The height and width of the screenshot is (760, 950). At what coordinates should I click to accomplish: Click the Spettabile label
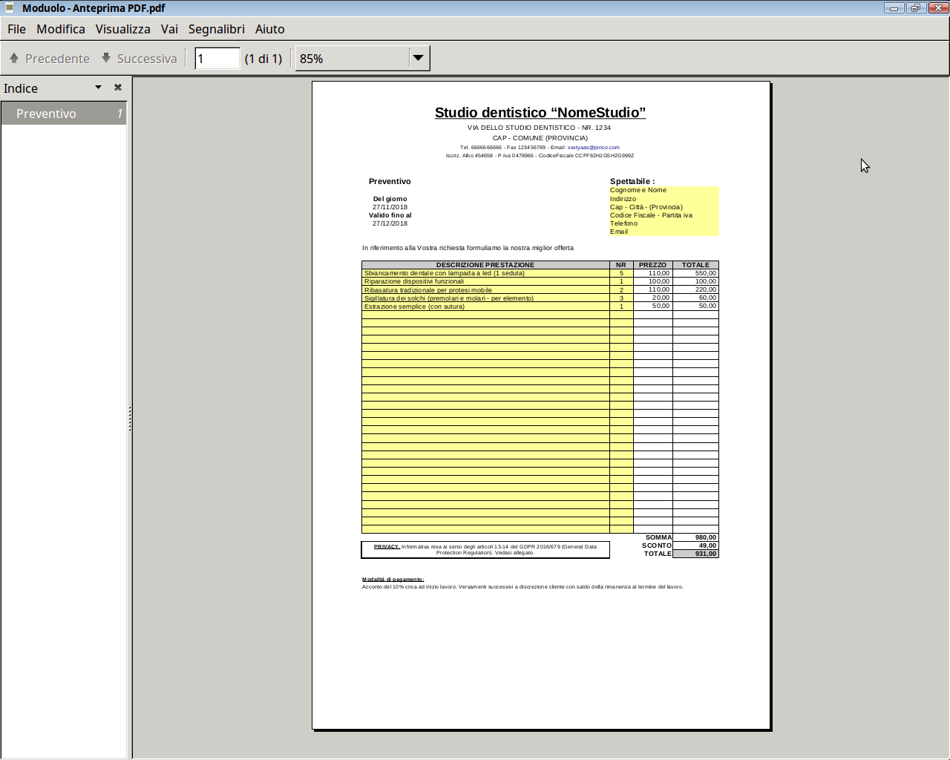pos(632,181)
